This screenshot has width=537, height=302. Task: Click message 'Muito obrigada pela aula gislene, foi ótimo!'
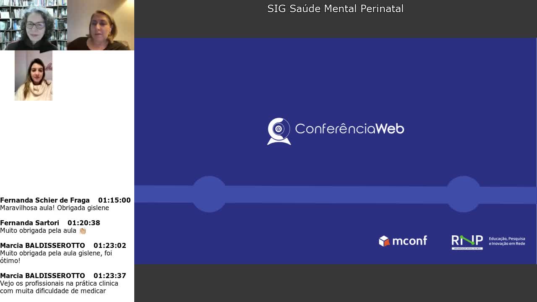[x=56, y=257]
